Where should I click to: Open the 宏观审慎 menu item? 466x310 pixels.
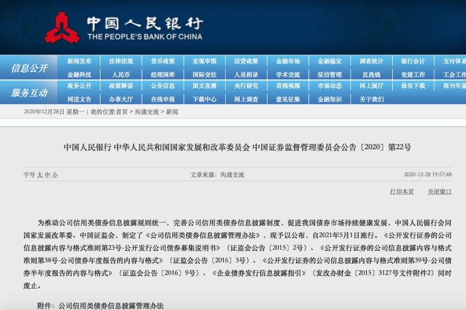pos(204,61)
